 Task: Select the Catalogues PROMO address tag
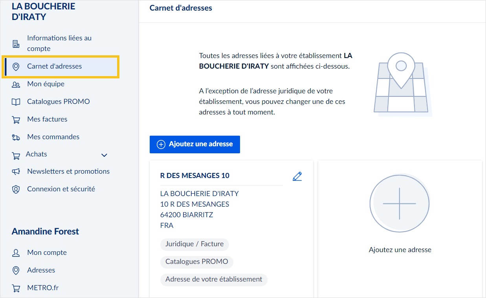click(x=196, y=262)
